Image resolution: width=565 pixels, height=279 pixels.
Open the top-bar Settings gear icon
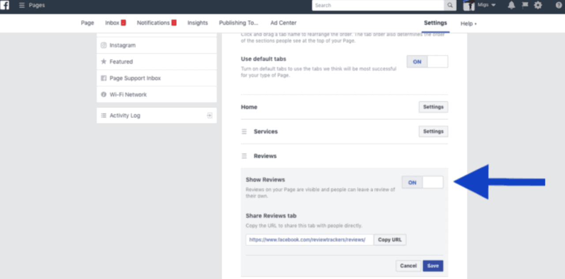pyautogui.click(x=538, y=5)
